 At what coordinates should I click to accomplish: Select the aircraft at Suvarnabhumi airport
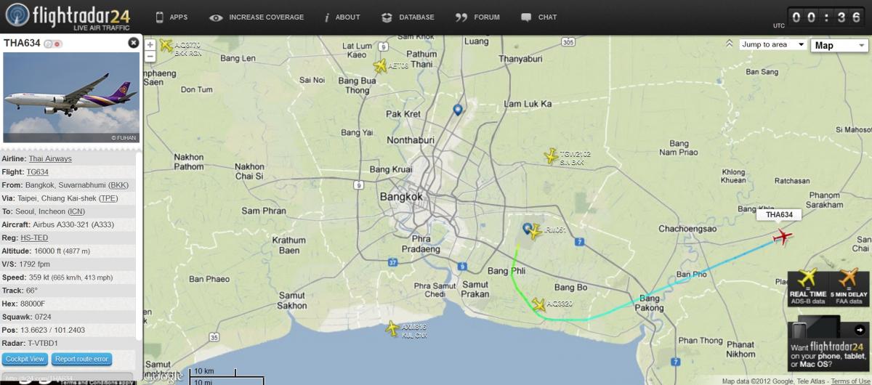[x=536, y=232]
